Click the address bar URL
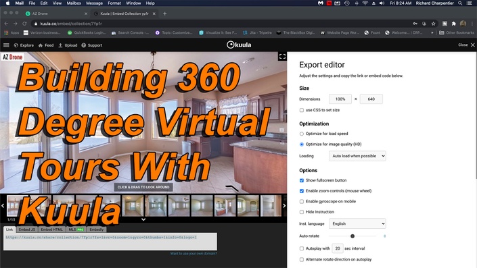Image resolution: width=477 pixels, height=268 pixels. [71, 24]
